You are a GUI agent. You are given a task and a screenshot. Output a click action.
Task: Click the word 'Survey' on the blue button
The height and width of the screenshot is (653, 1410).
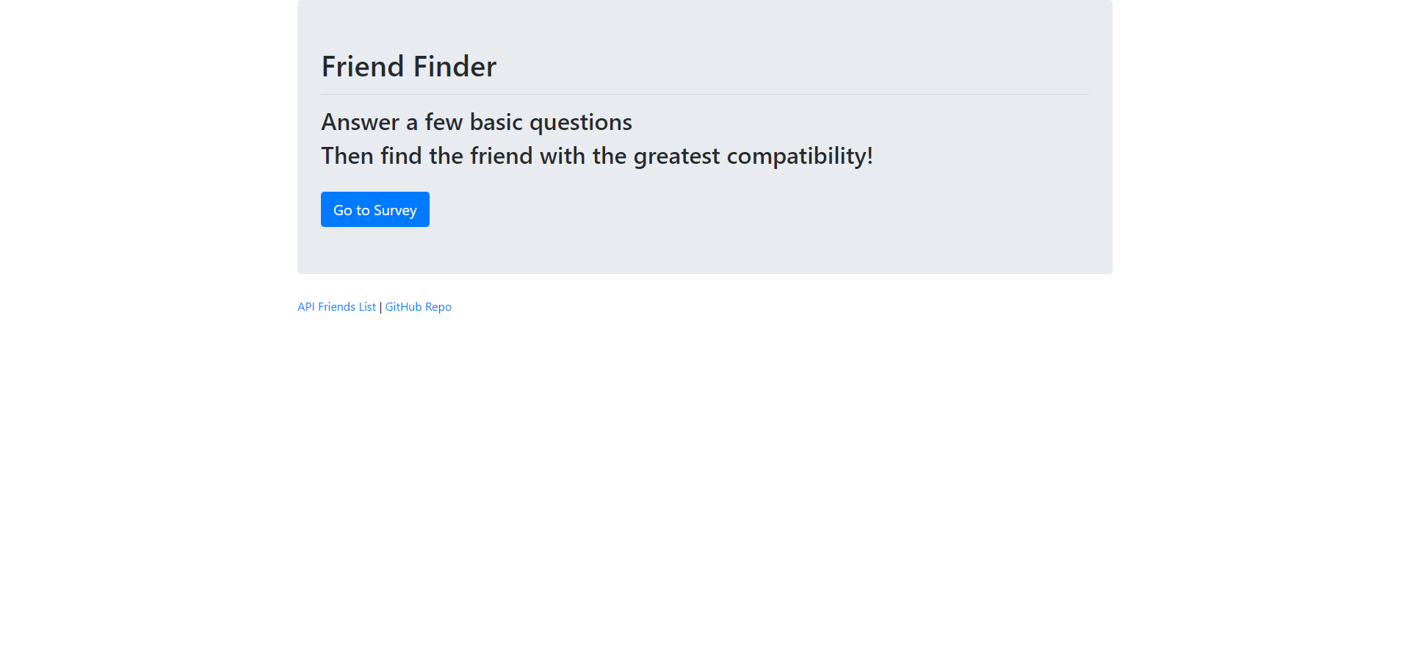[395, 211]
